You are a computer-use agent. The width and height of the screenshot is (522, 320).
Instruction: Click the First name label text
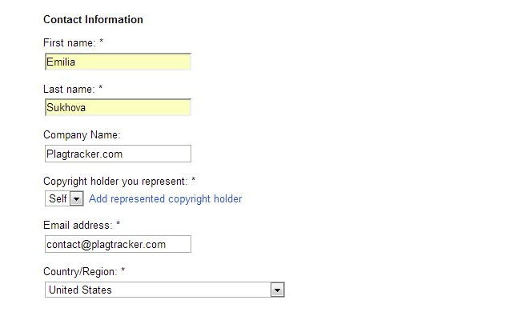pos(70,43)
